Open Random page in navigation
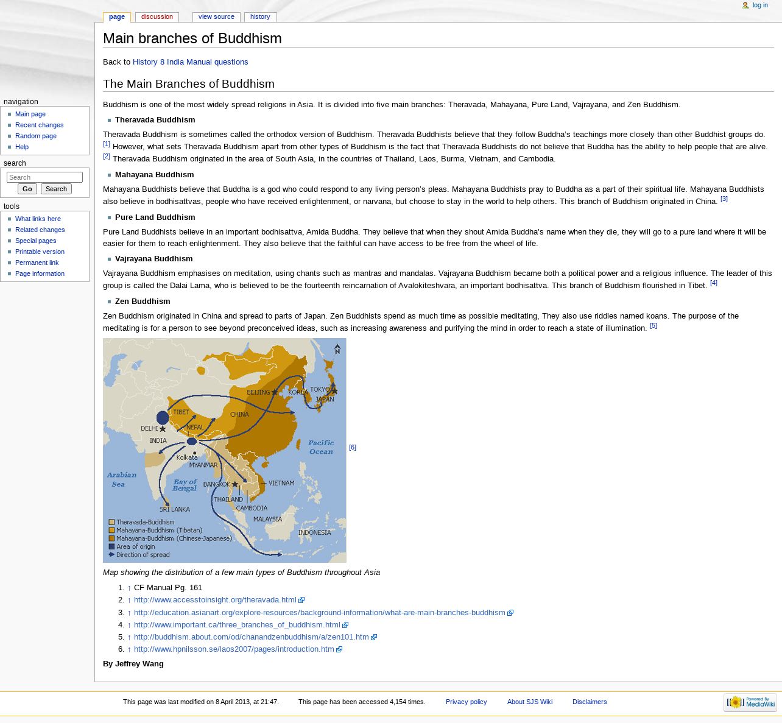The width and height of the screenshot is (782, 723). click(x=36, y=136)
